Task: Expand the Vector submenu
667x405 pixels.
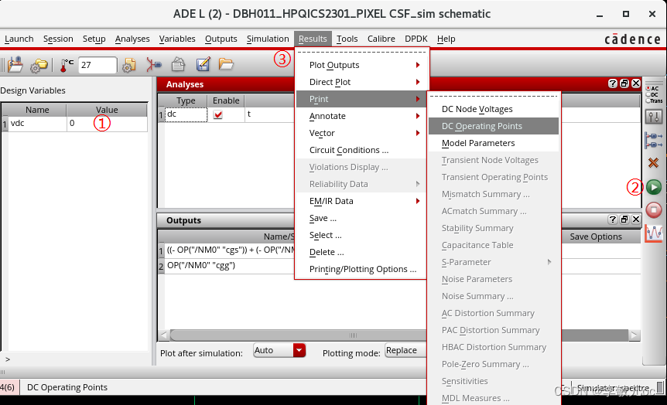Action: 361,133
